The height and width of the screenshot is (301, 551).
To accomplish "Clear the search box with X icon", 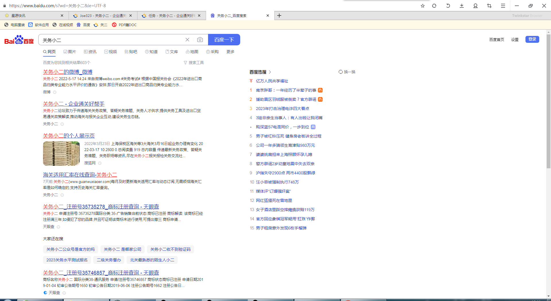I will click(187, 40).
